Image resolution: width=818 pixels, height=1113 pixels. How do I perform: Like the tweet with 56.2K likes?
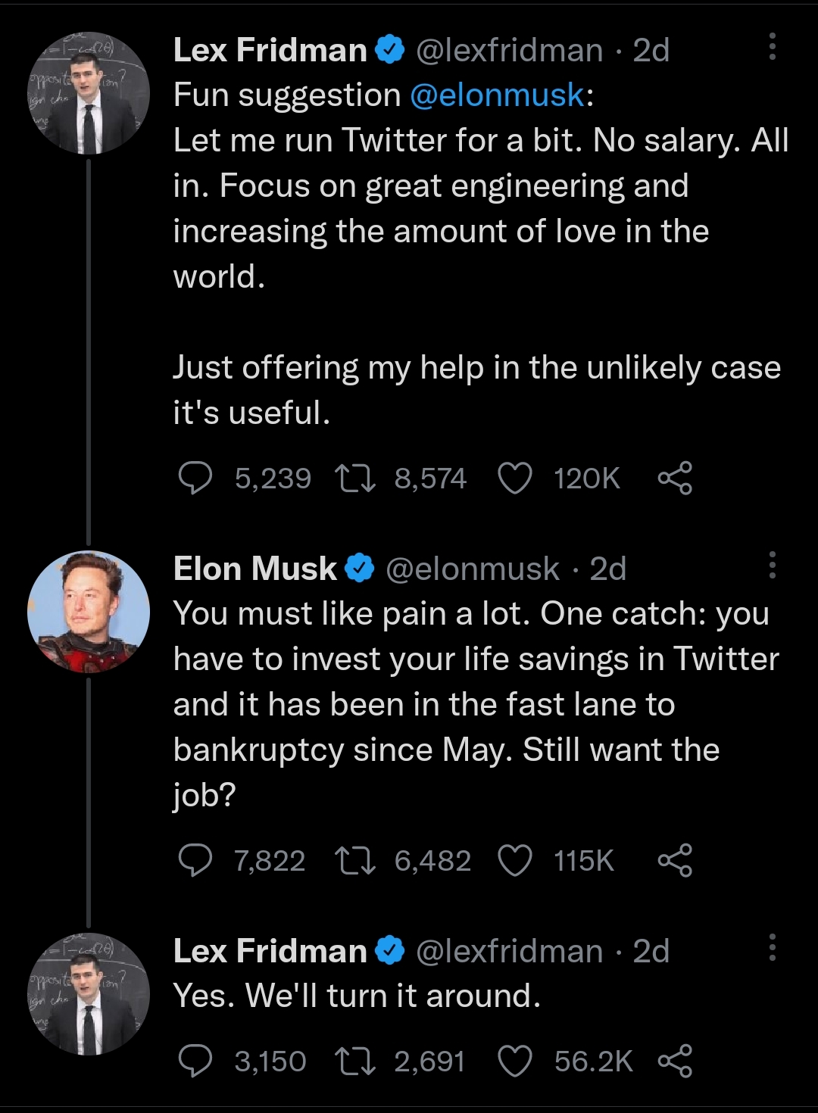tap(515, 1062)
